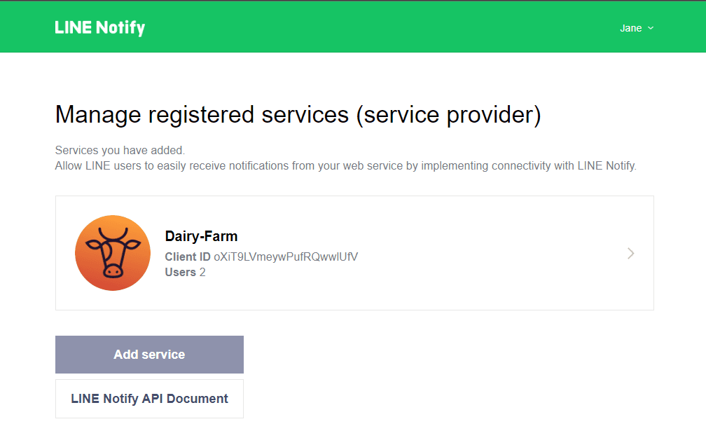
Task: Open the Dairy-Farm service via the right arrow
Action: pos(630,253)
